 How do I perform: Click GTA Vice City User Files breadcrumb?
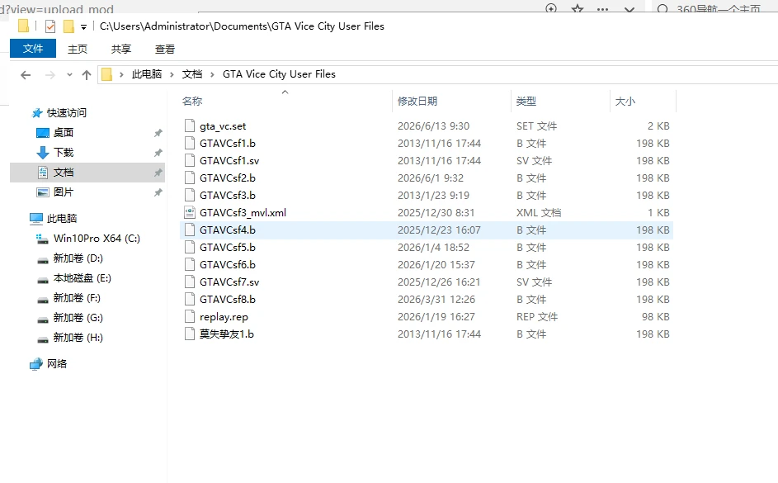pyautogui.click(x=279, y=74)
